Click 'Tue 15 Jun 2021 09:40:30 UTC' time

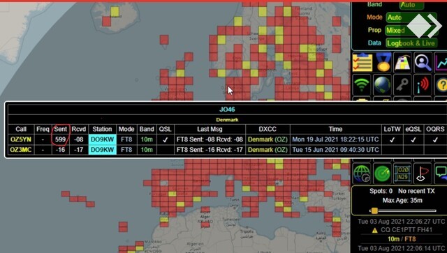pyautogui.click(x=335, y=150)
